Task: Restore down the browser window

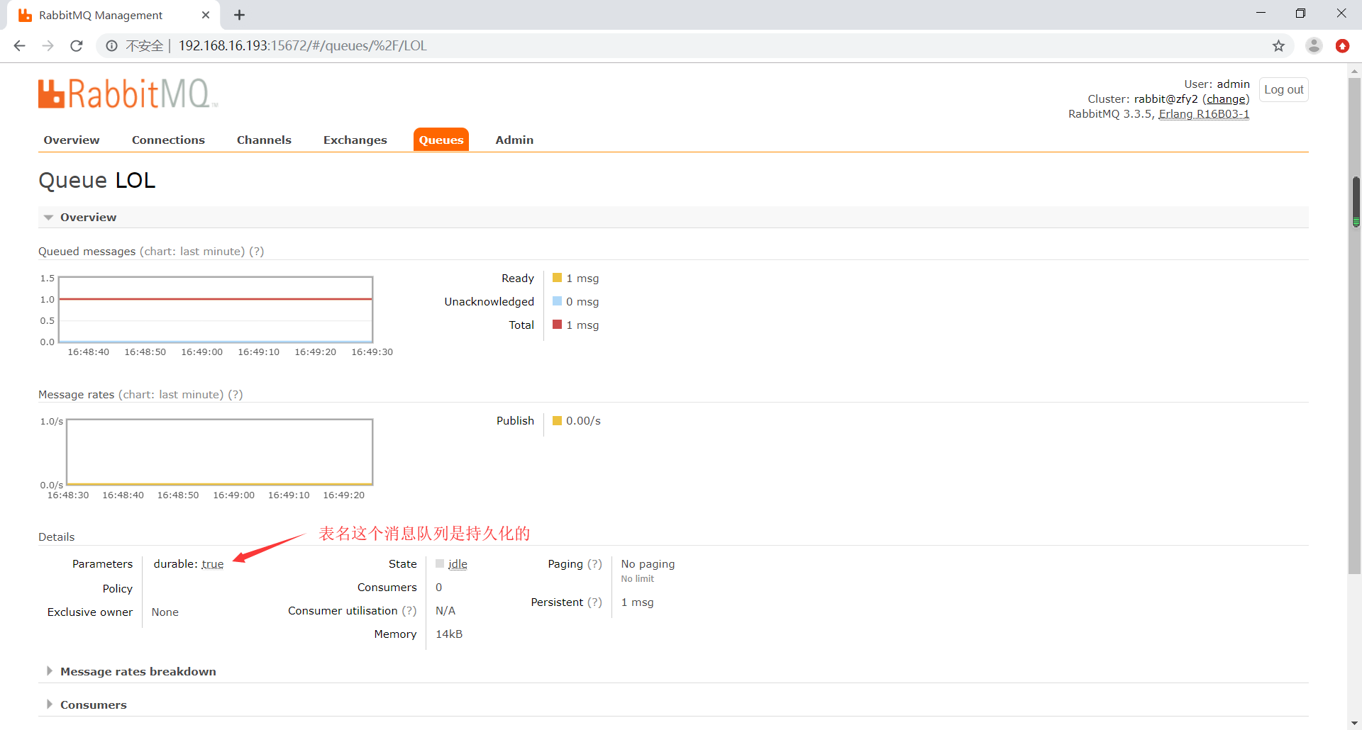Action: tap(1300, 13)
